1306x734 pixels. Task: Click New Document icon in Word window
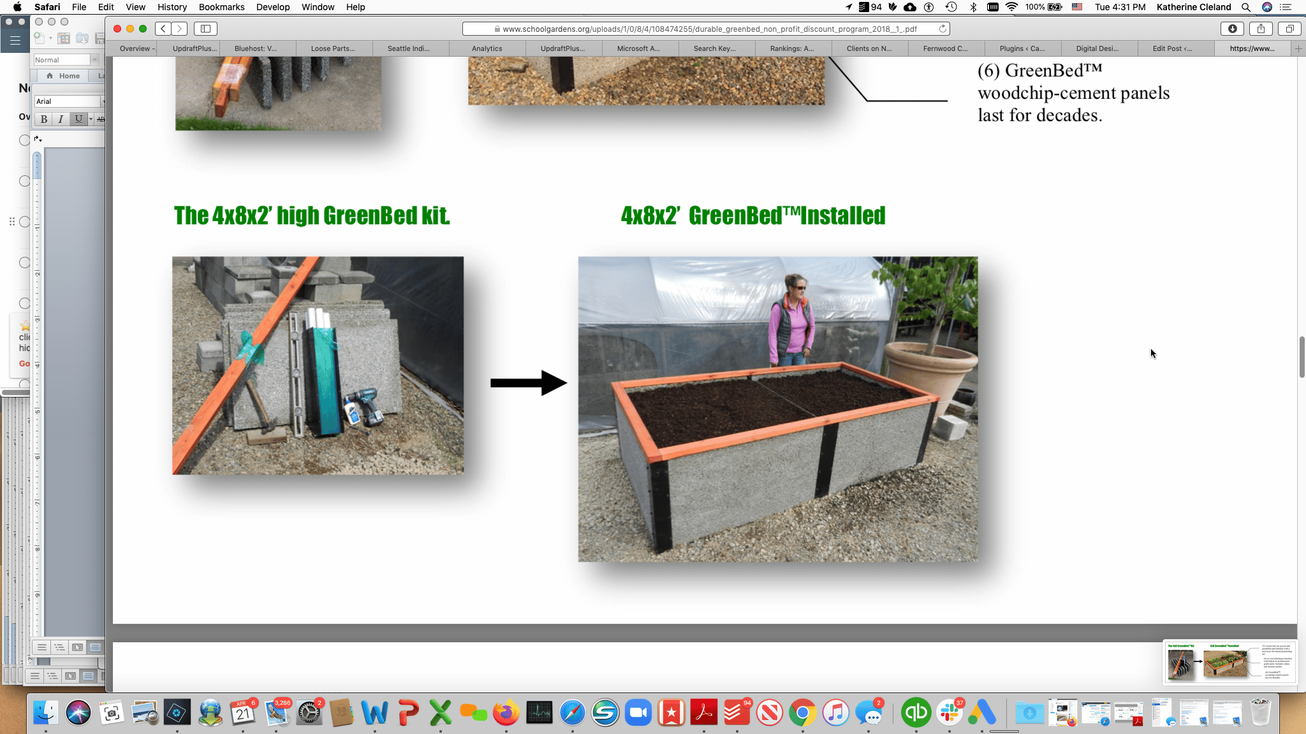[x=40, y=38]
